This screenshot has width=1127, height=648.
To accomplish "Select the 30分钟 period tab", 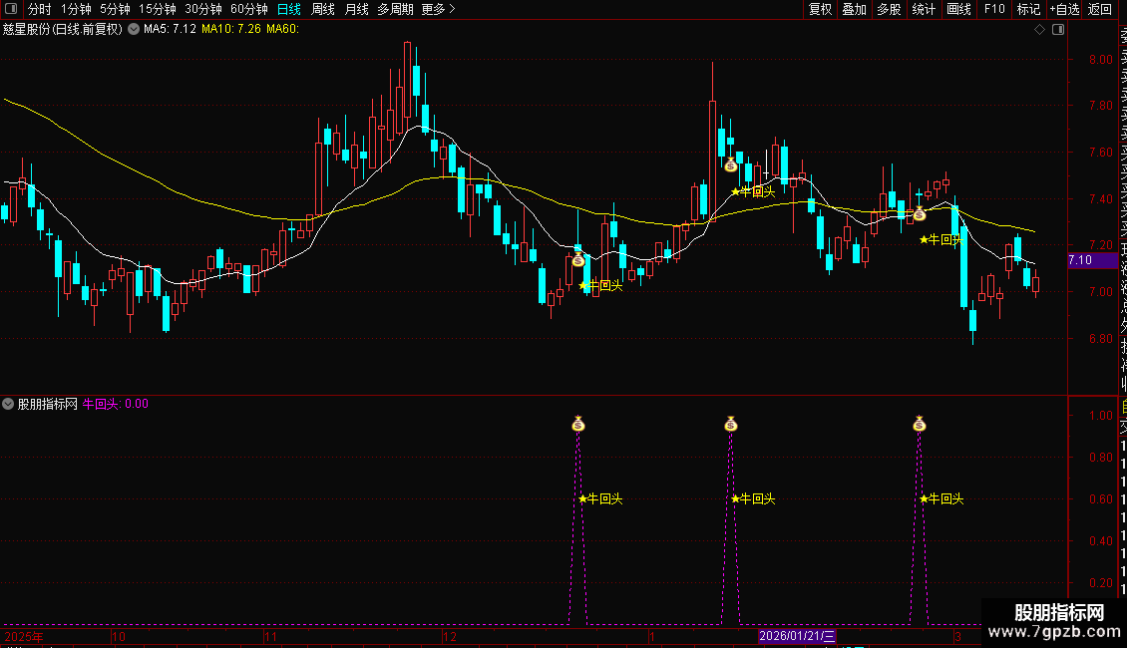I will (203, 9).
